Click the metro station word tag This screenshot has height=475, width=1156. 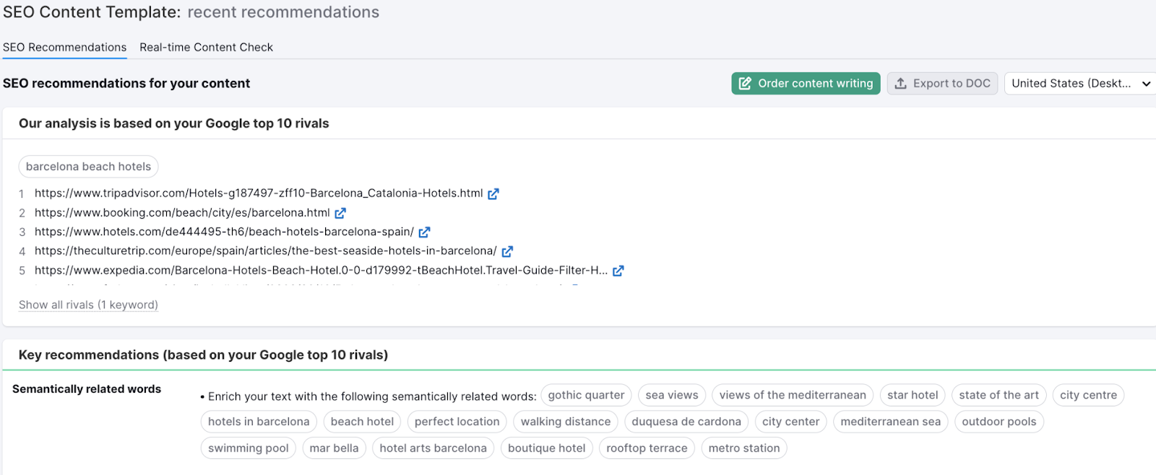click(x=743, y=448)
